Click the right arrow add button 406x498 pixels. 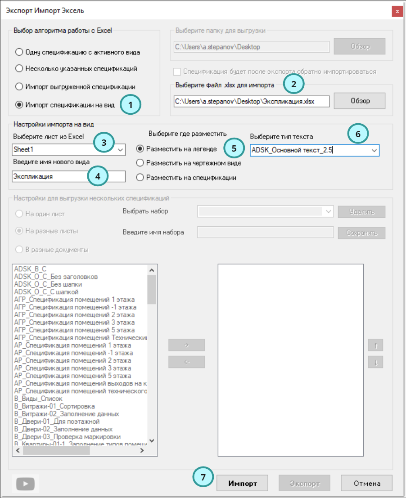coord(186,345)
